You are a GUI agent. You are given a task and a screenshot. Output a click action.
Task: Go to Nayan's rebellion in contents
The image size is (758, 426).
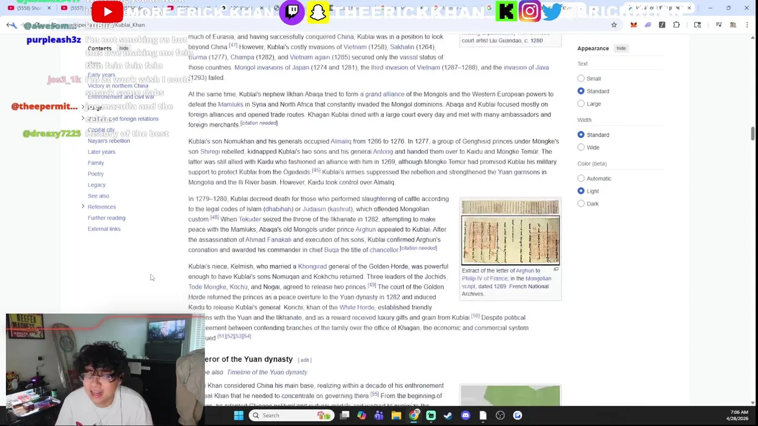tap(108, 141)
